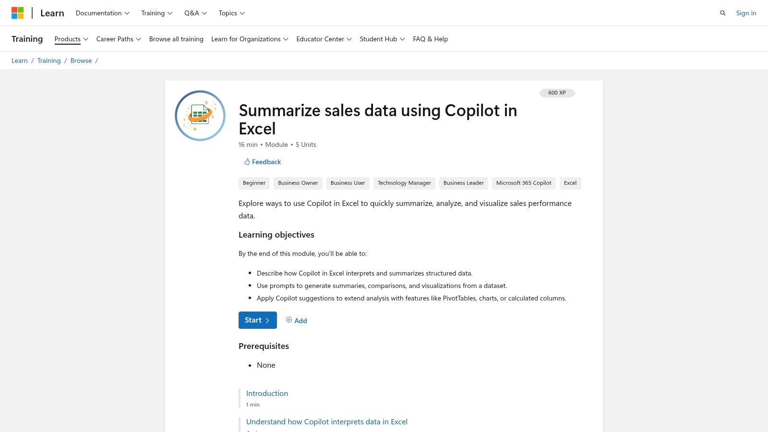The height and width of the screenshot is (432, 768).
Task: Click the module's Excel badge icon
Action: [200, 115]
